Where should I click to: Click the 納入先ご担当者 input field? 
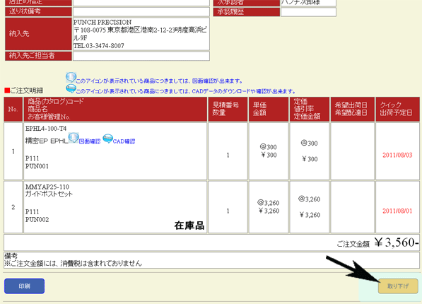(141, 56)
